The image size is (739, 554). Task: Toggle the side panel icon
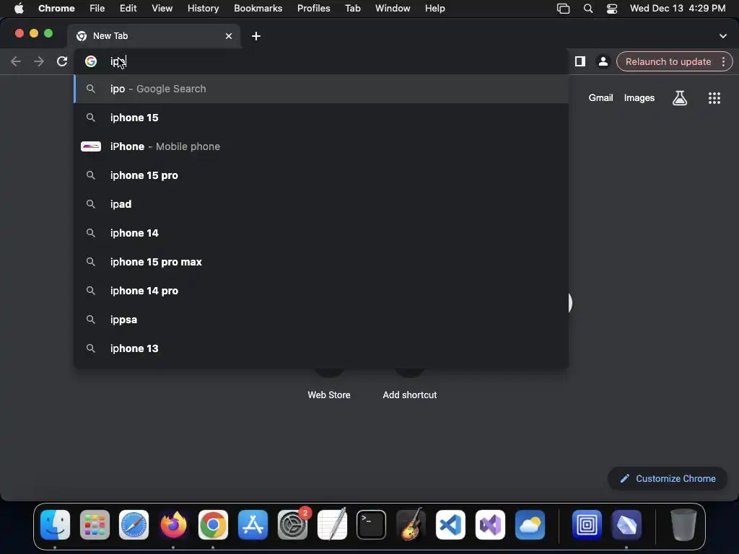[580, 62]
